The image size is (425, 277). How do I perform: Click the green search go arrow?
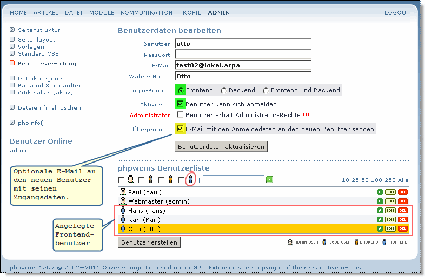pyautogui.click(x=269, y=180)
